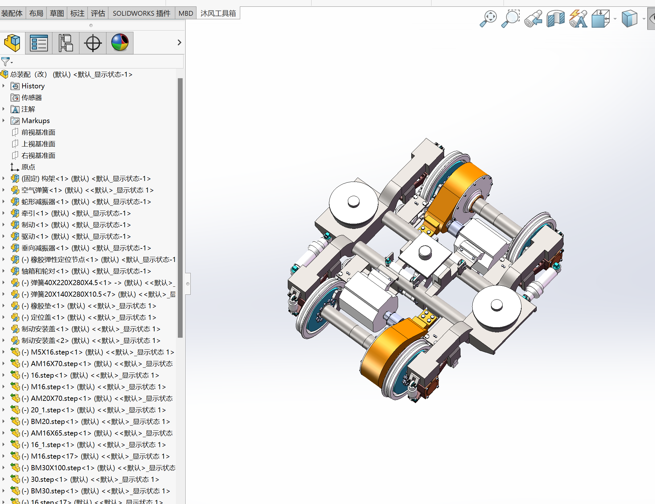Open the DisplayManager color sphere tab
The height and width of the screenshot is (504, 655).
tap(120, 43)
